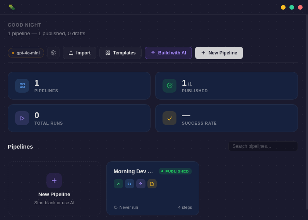Click the plus icon in the New Pipeline card
The image size is (308, 220).
coord(54,181)
